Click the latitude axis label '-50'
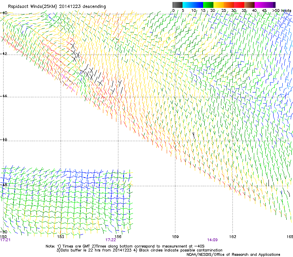The width and height of the screenshot is (293, 257). tap(4, 232)
